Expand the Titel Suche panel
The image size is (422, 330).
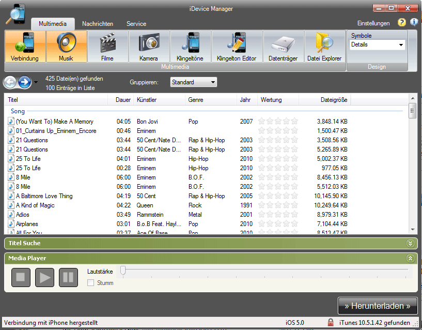[x=410, y=243]
